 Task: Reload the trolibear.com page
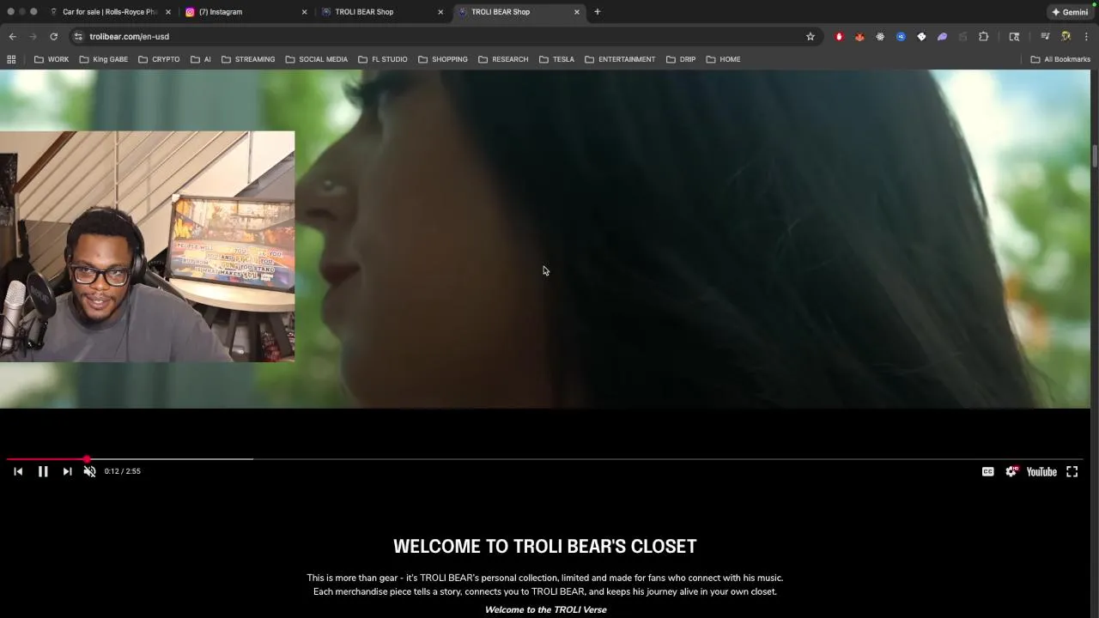(x=53, y=36)
